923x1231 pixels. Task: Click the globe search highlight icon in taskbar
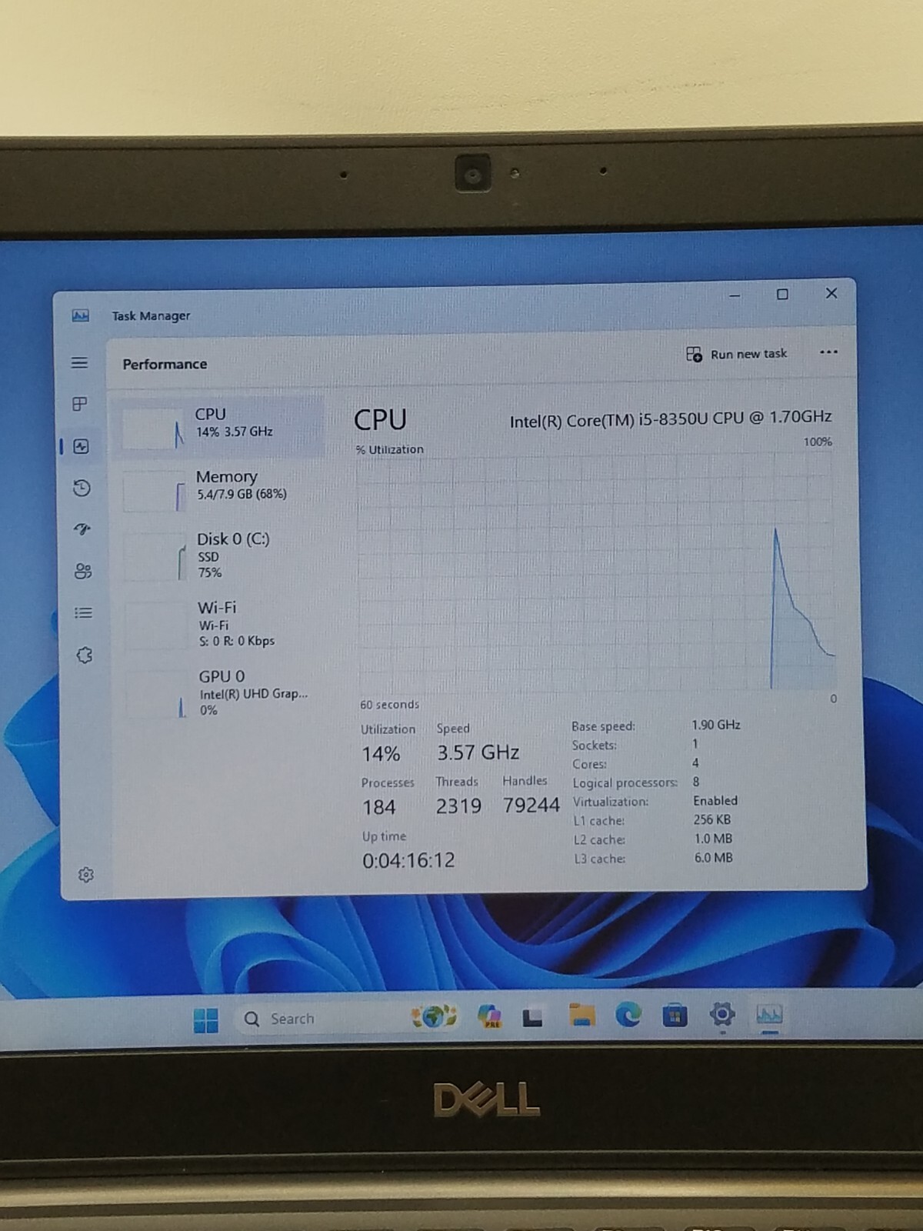coord(435,1016)
